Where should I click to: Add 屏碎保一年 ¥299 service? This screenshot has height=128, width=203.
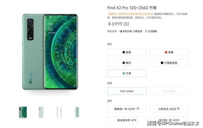coord(127,109)
